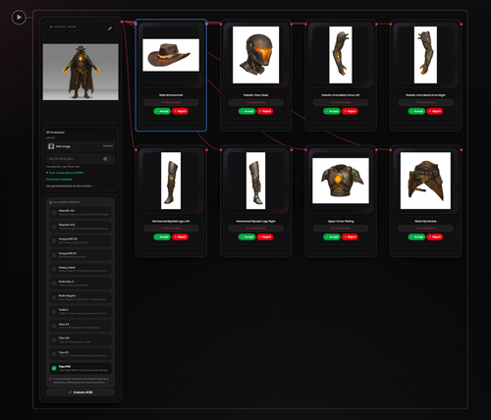Reject the Mechanical Bipedal Legs Right part
The image size is (491, 420).
pos(265,236)
